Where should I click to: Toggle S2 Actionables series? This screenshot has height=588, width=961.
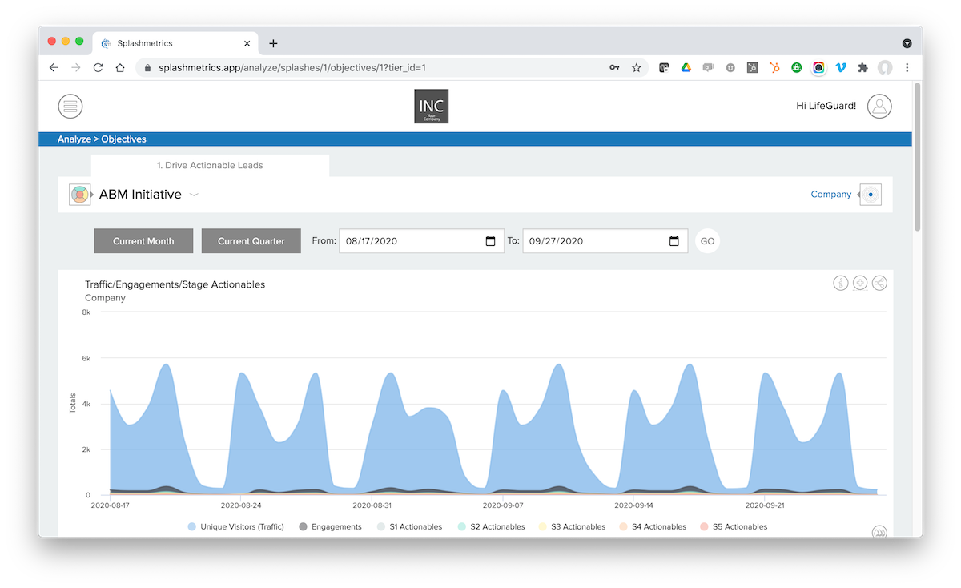point(491,527)
